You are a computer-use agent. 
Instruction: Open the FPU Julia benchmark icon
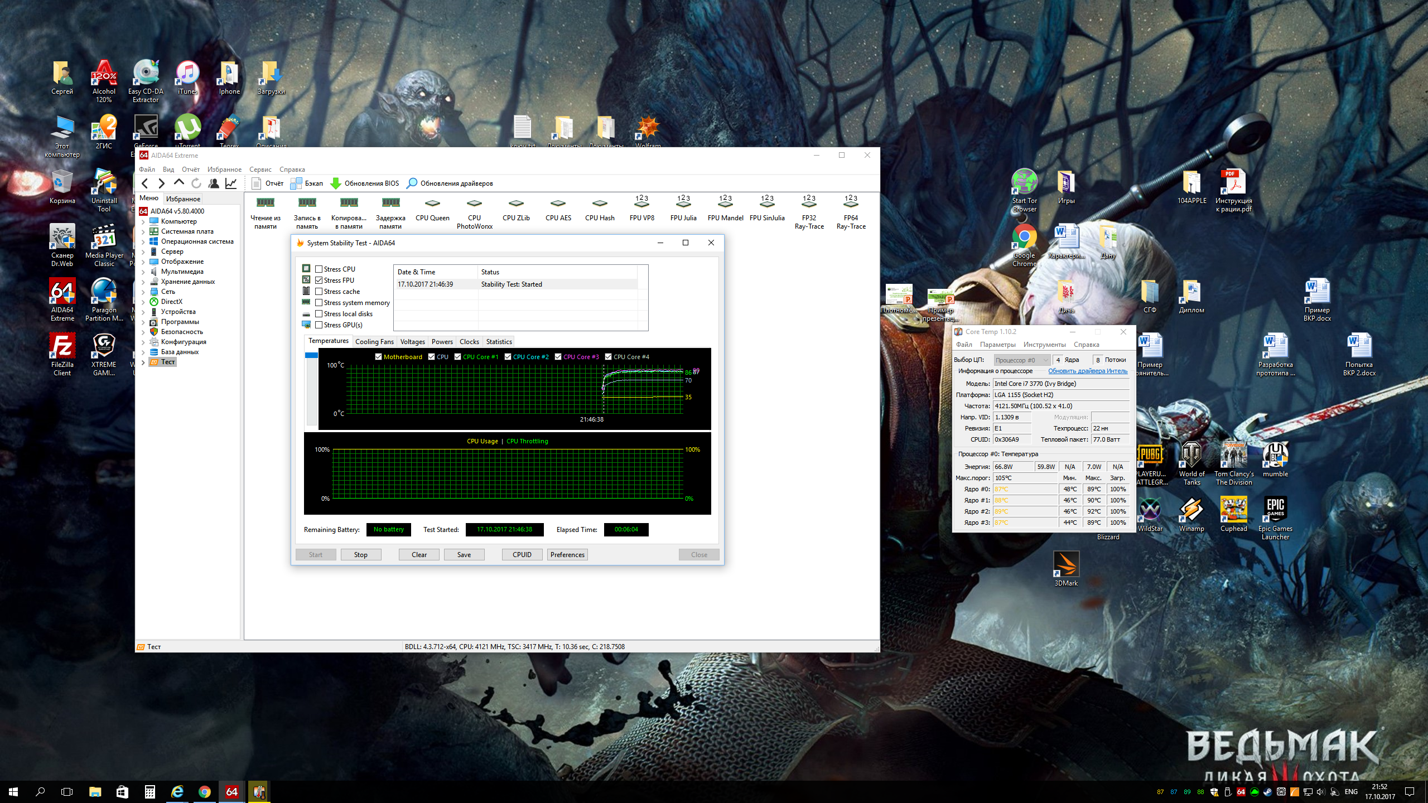(x=683, y=203)
